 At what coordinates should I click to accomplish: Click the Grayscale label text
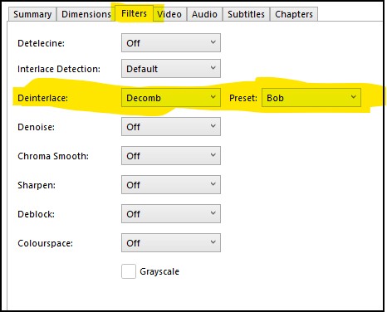point(159,271)
